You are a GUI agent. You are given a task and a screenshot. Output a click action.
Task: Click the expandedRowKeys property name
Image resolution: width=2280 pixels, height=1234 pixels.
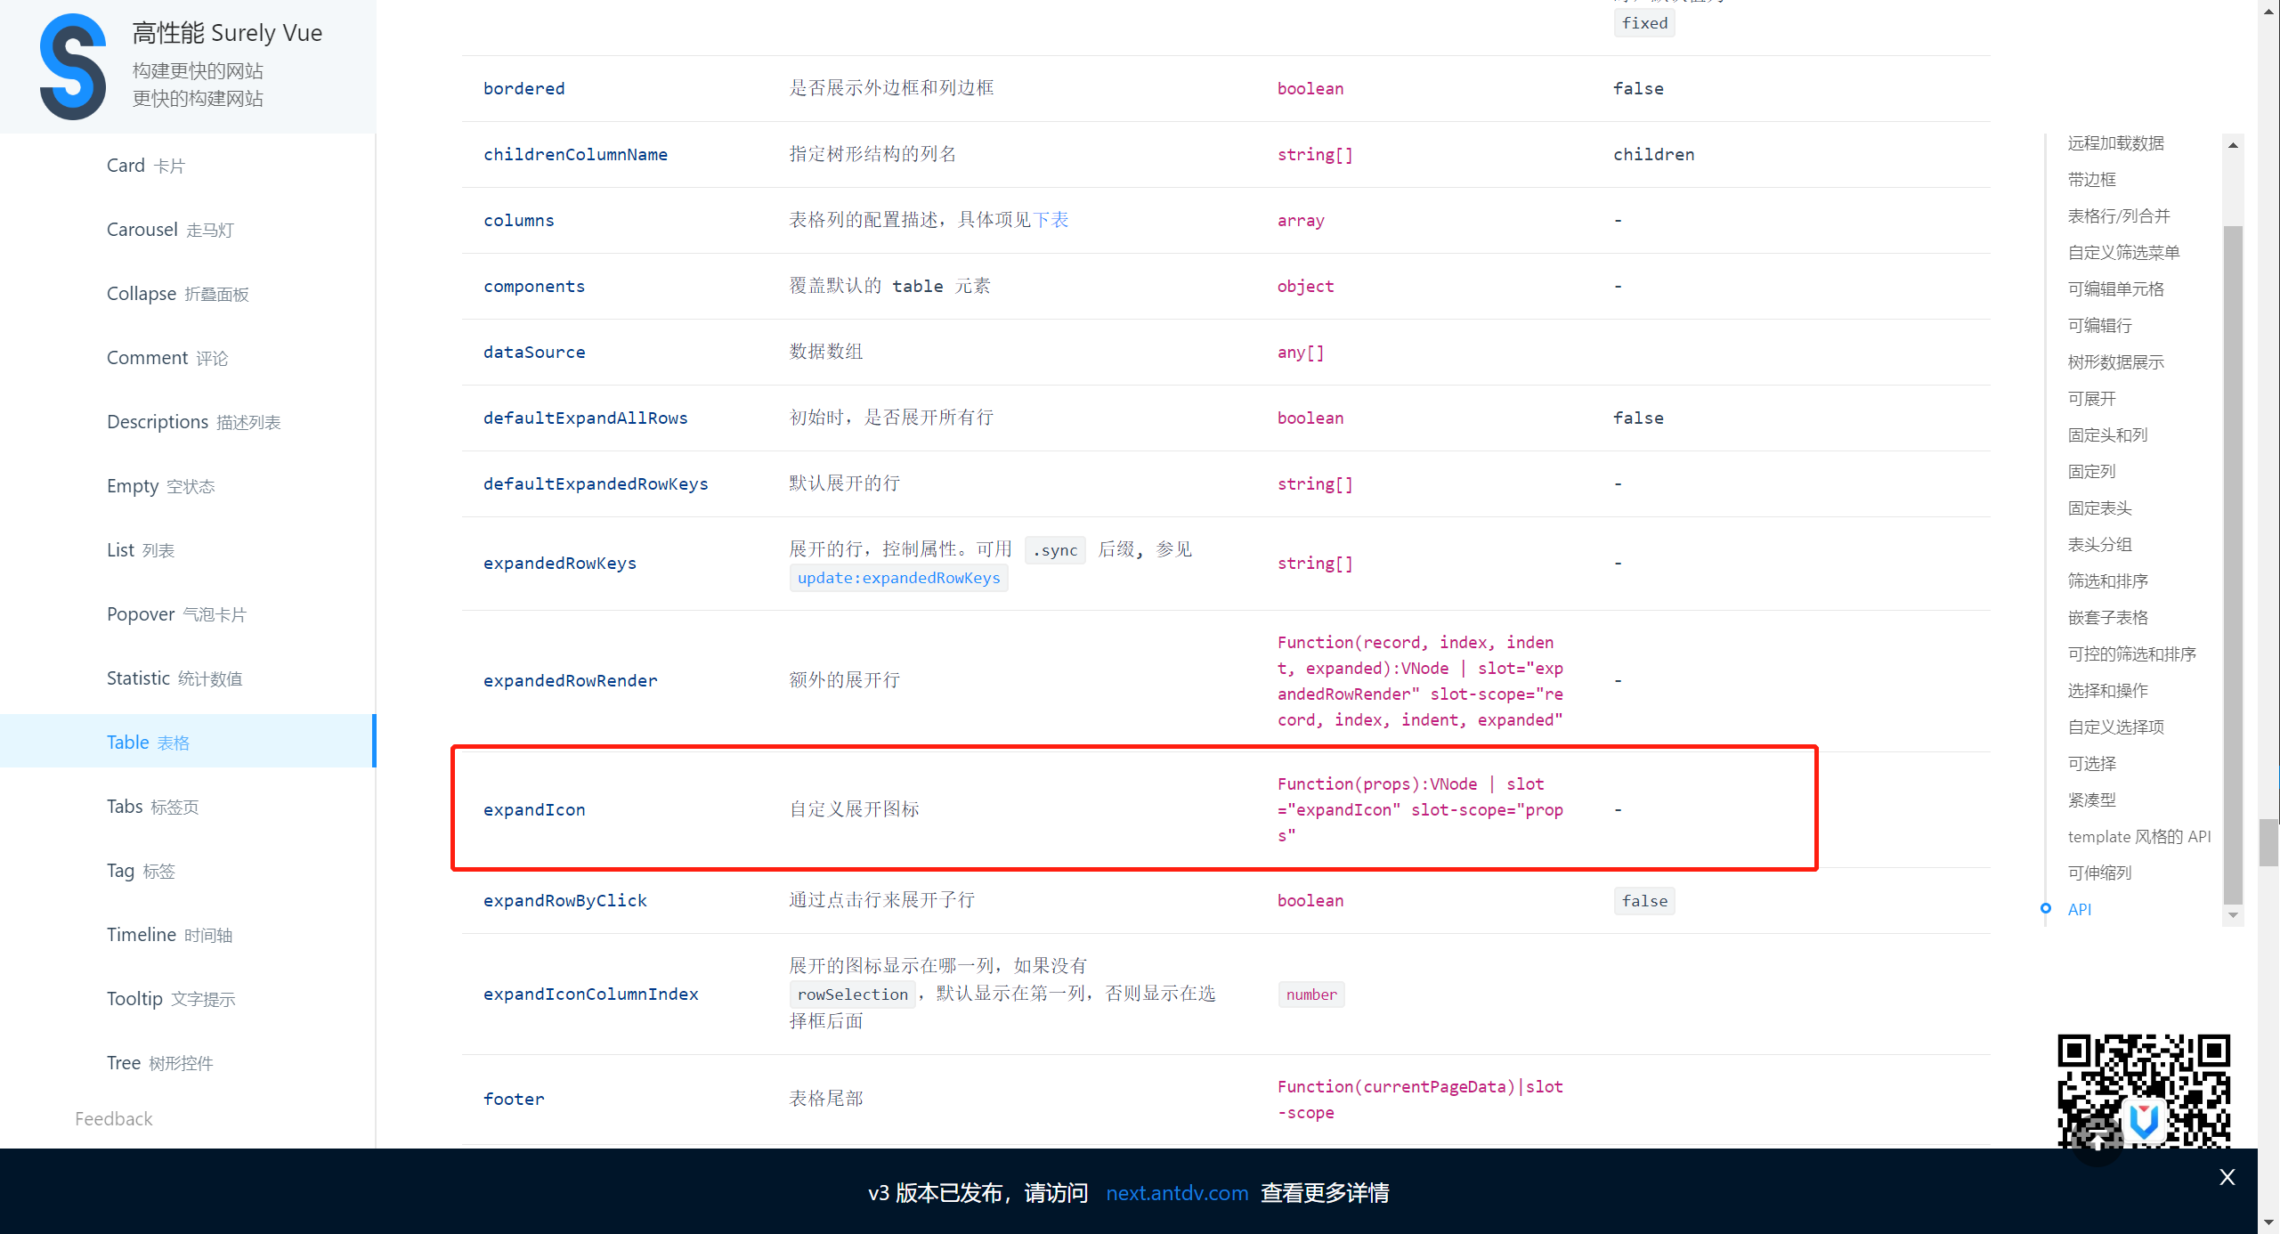click(559, 563)
